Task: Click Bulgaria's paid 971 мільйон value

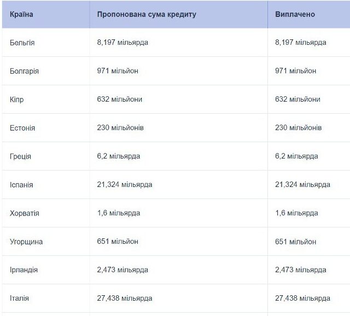Action: (295, 71)
